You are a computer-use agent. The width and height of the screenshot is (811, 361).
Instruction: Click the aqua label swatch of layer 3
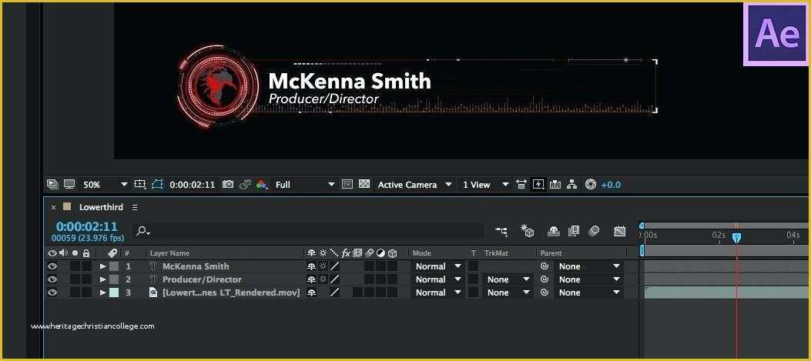114,292
